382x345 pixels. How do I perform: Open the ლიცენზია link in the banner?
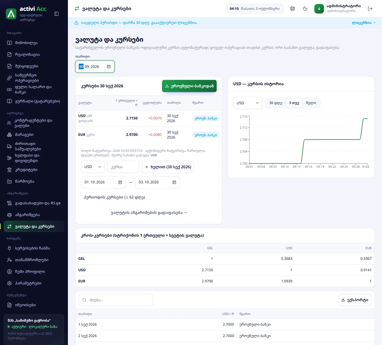(364, 23)
